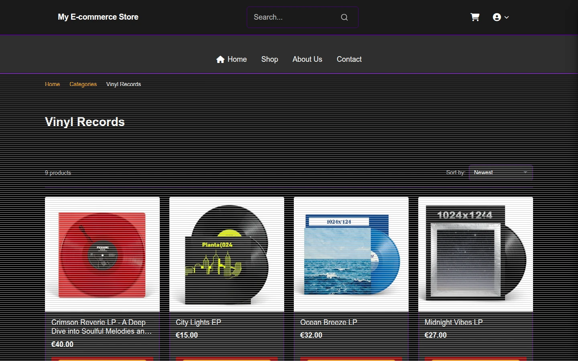Open the Midnight Vibes LP product image

click(476, 254)
